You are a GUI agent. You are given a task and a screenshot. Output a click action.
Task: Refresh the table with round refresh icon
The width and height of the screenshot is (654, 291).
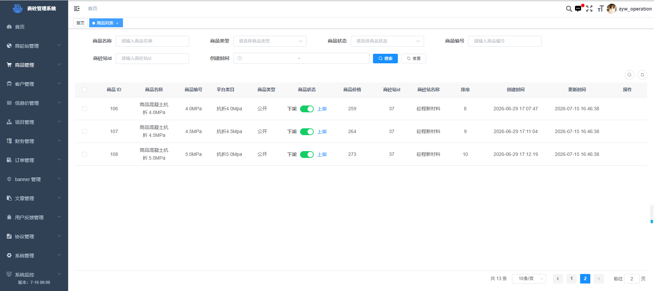click(642, 75)
